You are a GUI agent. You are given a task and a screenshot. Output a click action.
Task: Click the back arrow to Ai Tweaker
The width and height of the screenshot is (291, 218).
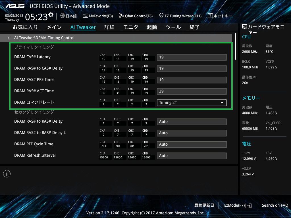click(x=9, y=38)
